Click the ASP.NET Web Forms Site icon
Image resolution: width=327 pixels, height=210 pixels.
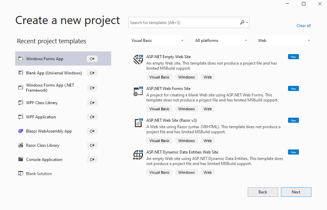(x=138, y=91)
